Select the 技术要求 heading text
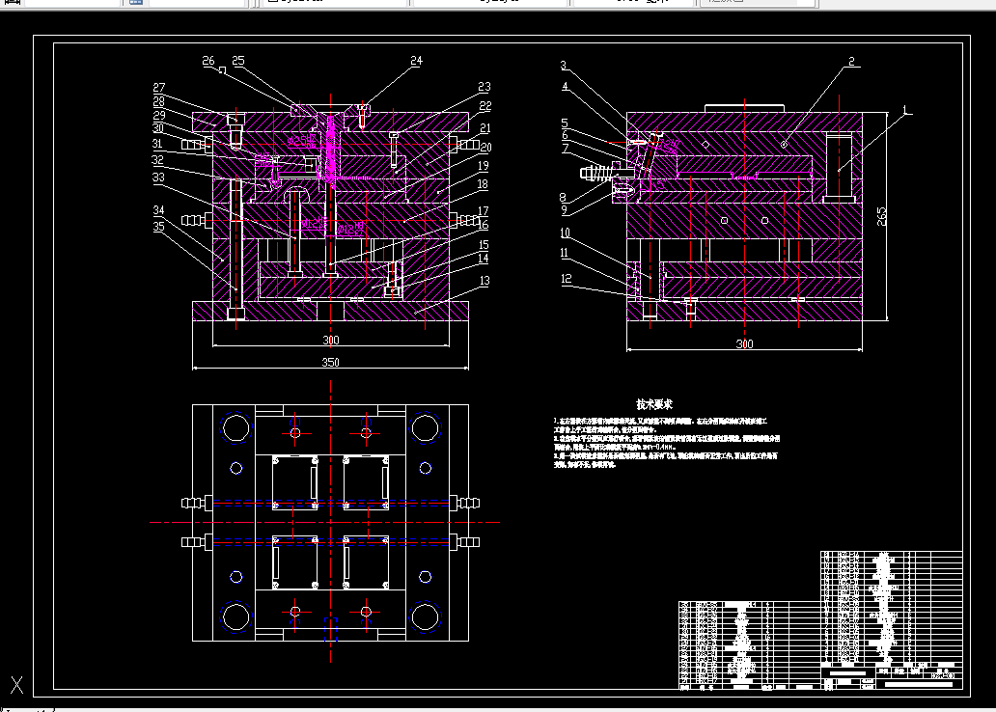The image size is (996, 712). click(x=654, y=404)
